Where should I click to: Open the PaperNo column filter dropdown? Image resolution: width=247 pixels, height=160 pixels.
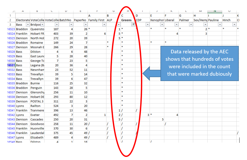point(86,25)
